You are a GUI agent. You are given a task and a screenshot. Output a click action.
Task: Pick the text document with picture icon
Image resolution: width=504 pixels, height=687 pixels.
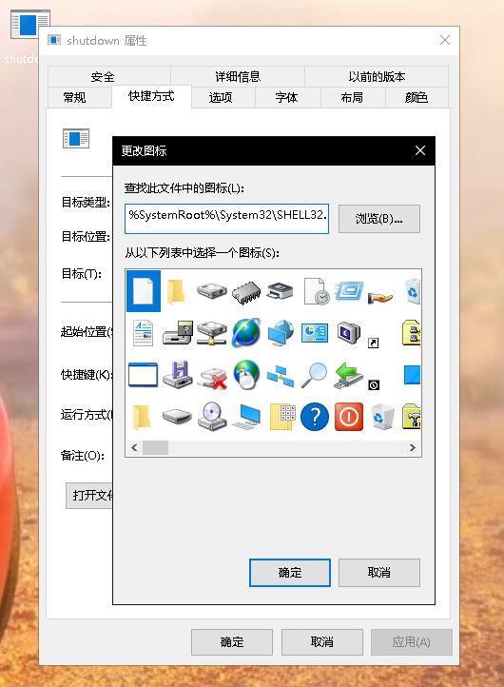click(x=144, y=333)
